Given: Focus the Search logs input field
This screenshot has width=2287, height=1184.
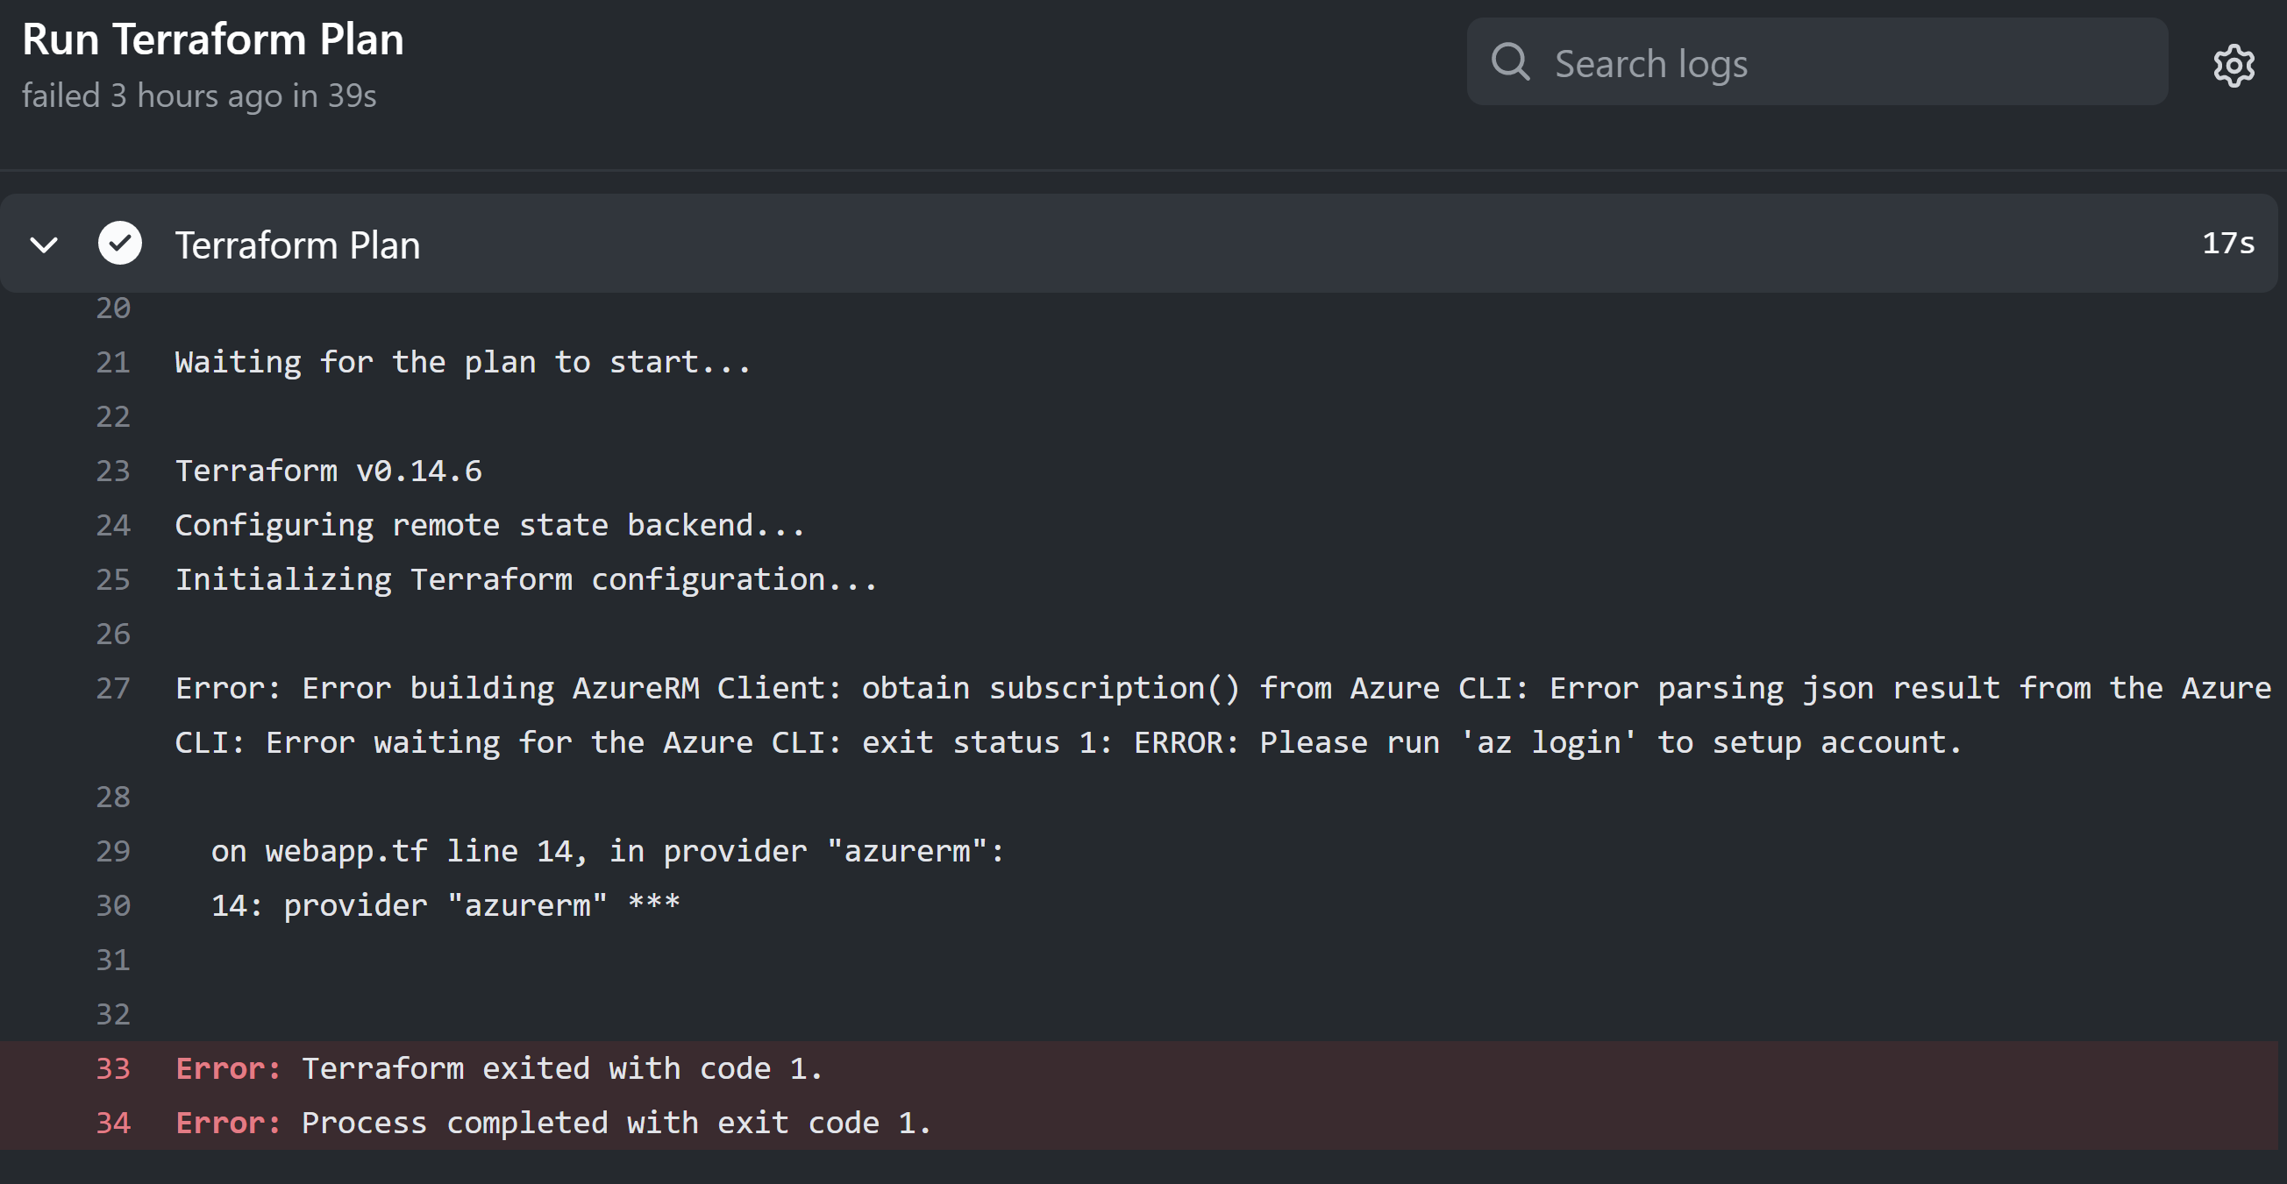Looking at the screenshot, I should click(1817, 62).
